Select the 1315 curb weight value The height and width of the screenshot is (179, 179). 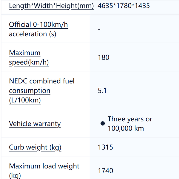click(105, 147)
